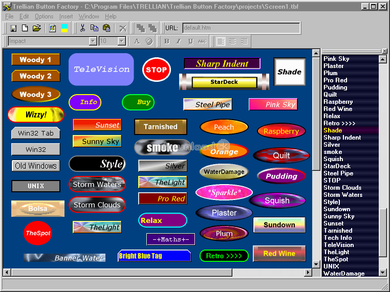Toggle Underline text formatting

(x=190, y=41)
